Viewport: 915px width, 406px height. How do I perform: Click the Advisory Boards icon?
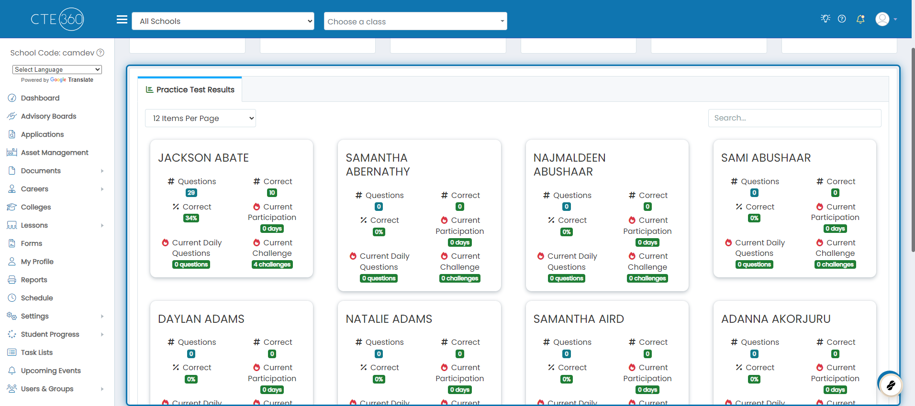(12, 116)
